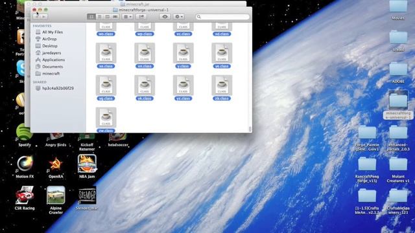Click the Share toolbar button

(x=141, y=17)
